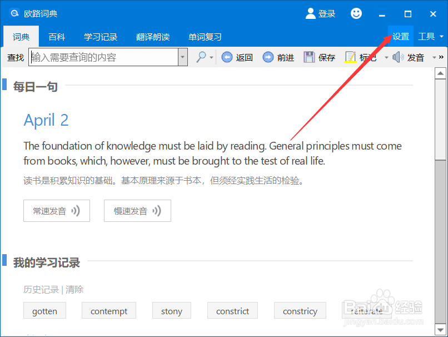Screen dimensions: 448x337
Task: Click the 前进 forward label
Action: coord(286,57)
